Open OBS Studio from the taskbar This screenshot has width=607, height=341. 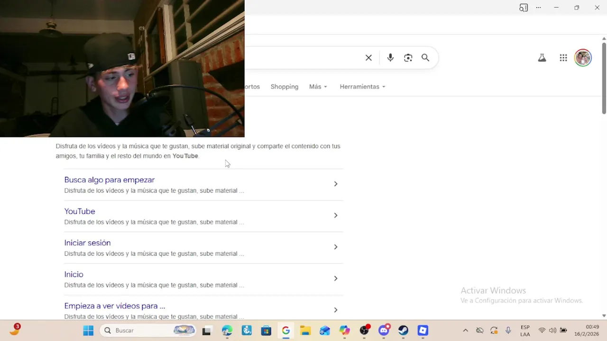click(364, 331)
